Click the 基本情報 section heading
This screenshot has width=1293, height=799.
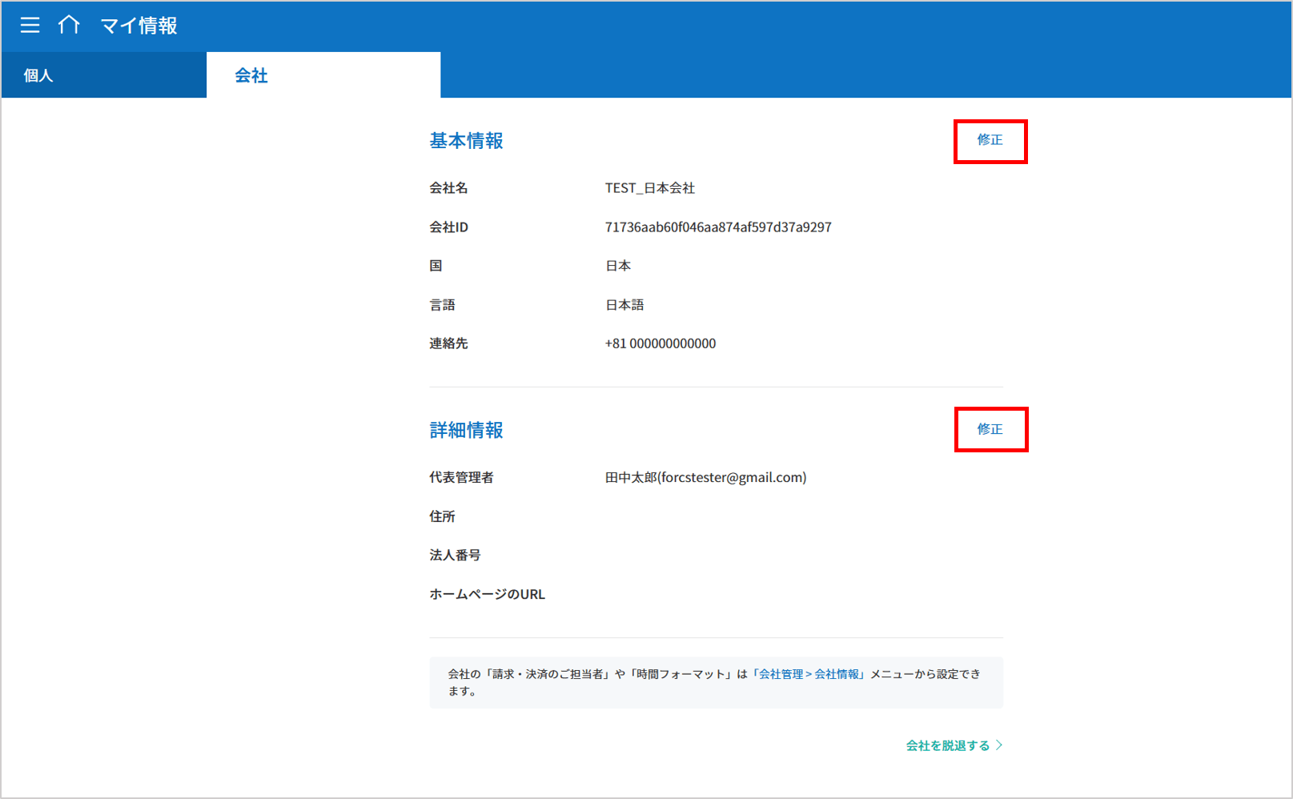click(466, 141)
